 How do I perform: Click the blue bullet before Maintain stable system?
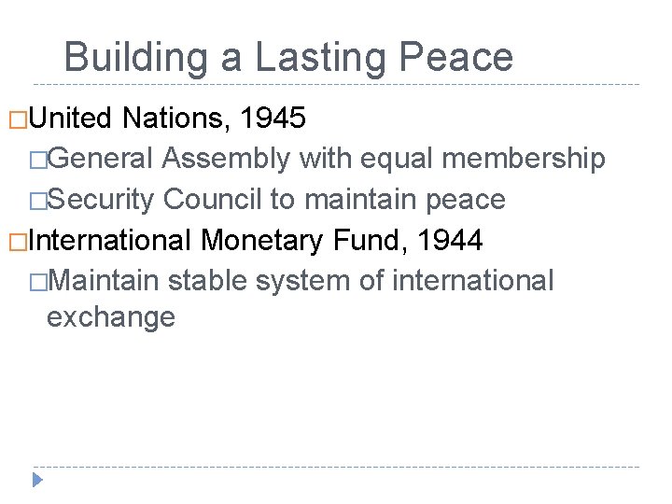pyautogui.click(x=38, y=283)
